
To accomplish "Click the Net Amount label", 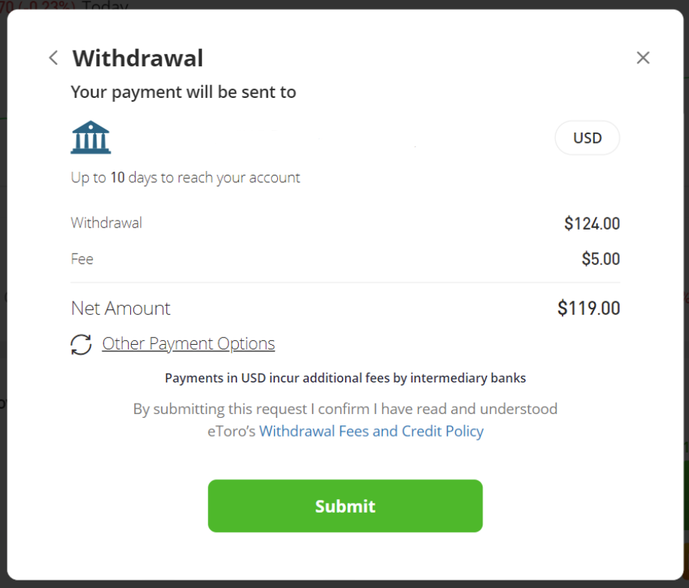I will tap(120, 308).
